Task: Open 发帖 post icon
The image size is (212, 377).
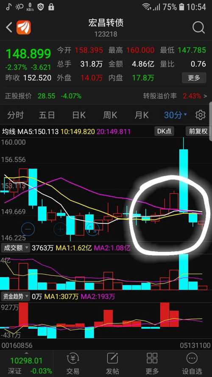Action: coord(113,363)
